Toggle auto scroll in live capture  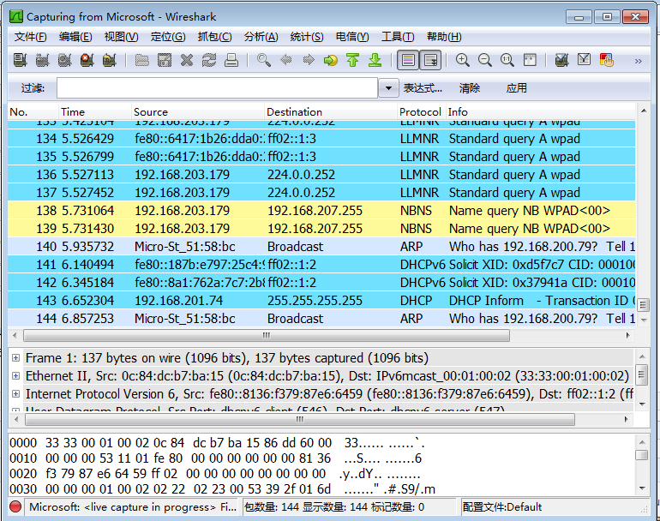pos(431,60)
